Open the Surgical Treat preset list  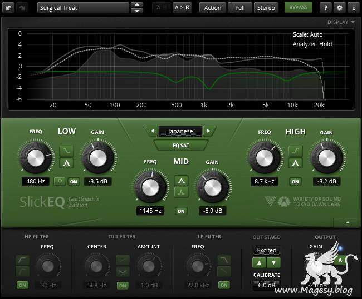pos(83,8)
